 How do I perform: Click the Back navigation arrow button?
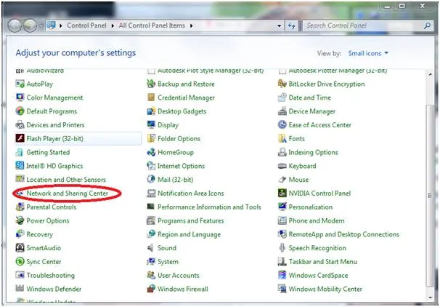[x=15, y=25]
